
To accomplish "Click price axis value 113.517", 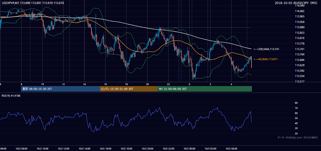I will [299, 82].
